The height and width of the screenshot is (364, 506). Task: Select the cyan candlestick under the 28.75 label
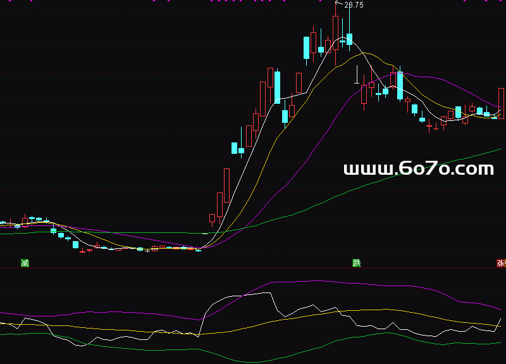point(349,38)
